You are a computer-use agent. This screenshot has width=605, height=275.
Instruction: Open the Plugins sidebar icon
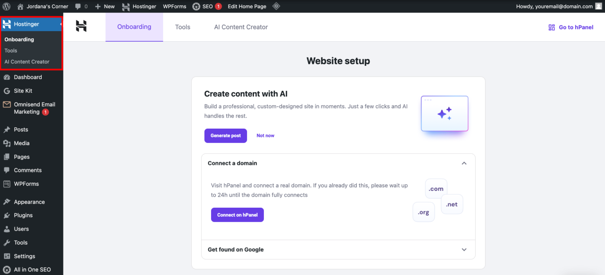[7, 215]
